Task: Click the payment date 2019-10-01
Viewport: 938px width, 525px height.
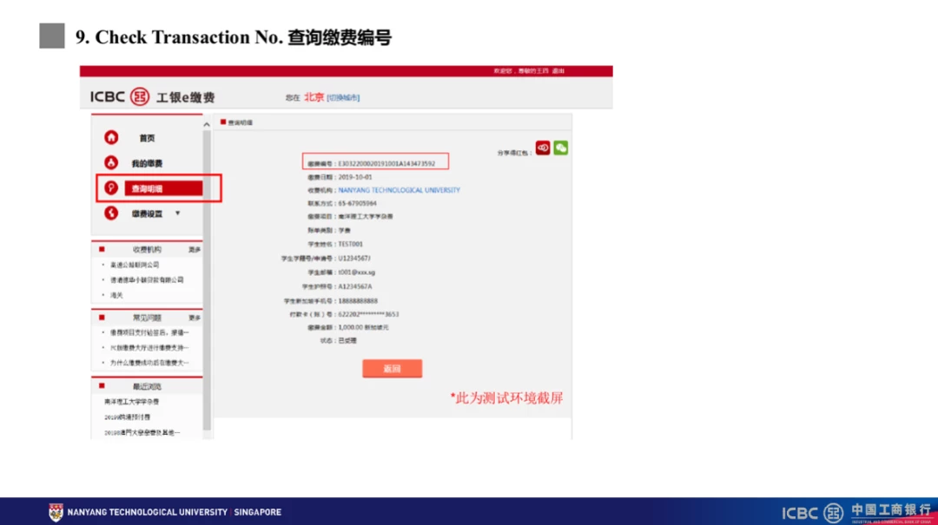Action: (354, 177)
